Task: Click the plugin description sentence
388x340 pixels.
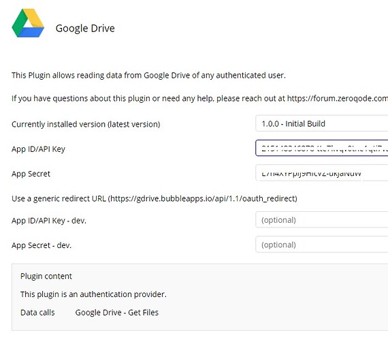Action: click(148, 75)
